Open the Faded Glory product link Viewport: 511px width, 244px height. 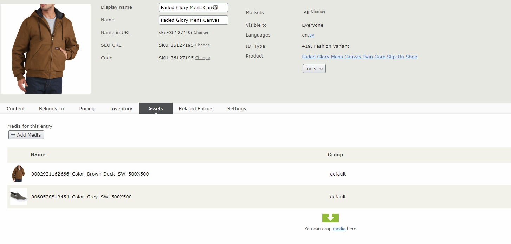click(360, 57)
